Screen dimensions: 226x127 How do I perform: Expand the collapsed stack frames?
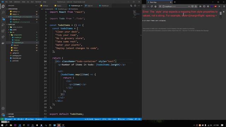(154, 20)
